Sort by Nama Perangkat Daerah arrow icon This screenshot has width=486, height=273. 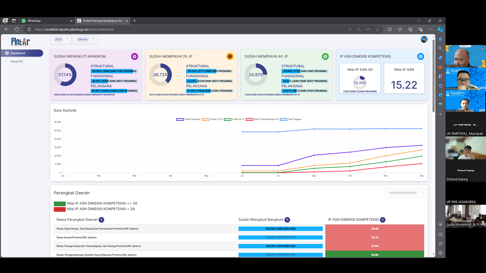tap(101, 220)
